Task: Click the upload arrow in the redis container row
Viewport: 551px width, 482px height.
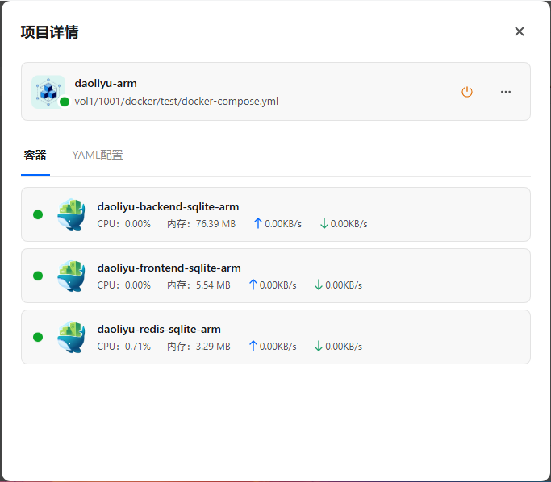Action: pyautogui.click(x=253, y=346)
